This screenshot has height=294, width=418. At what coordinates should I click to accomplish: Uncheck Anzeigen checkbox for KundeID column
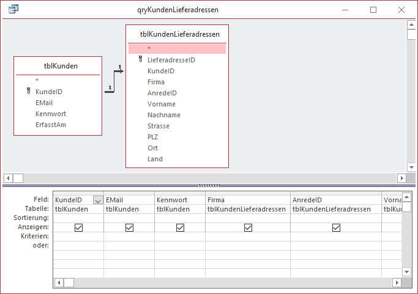[x=78, y=227]
